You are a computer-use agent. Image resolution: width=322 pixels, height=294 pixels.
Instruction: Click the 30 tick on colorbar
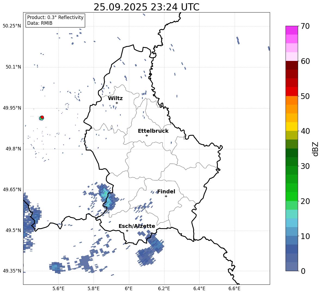coord(305,166)
